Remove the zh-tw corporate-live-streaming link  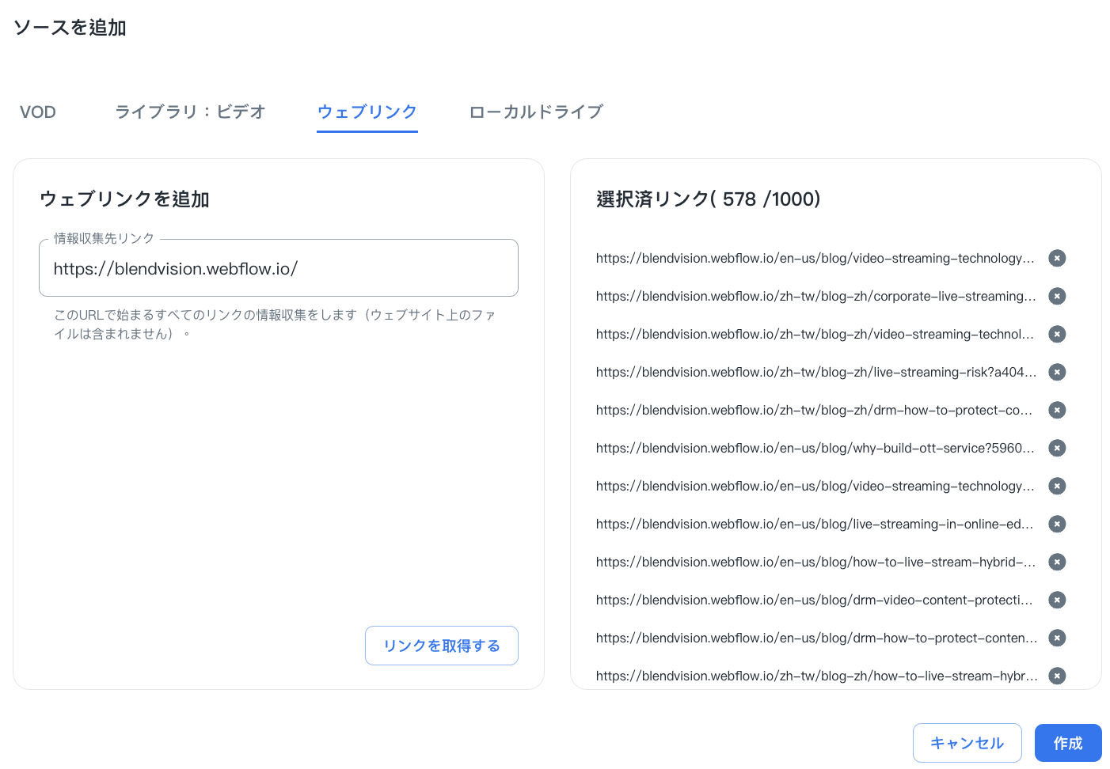[1057, 296]
